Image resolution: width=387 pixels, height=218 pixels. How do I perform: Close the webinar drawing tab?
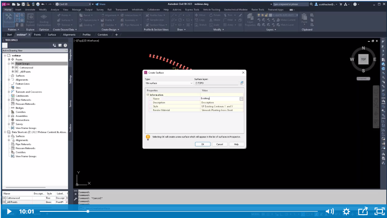[29, 35]
